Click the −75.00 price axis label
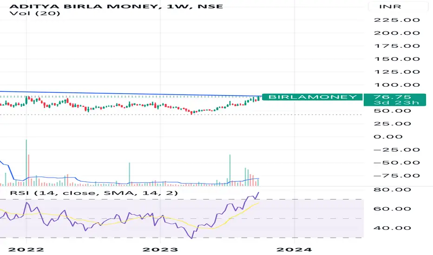 (397, 176)
